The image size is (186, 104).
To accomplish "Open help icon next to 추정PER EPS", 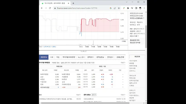I will pos(140,31).
